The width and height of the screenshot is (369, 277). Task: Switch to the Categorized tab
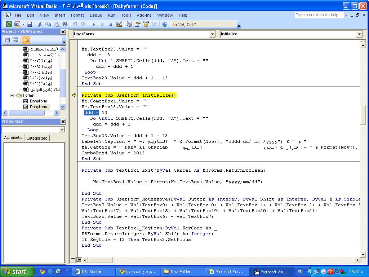click(x=37, y=138)
